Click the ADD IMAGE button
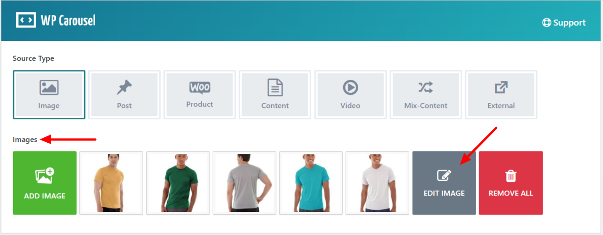The image size is (603, 235). click(45, 183)
